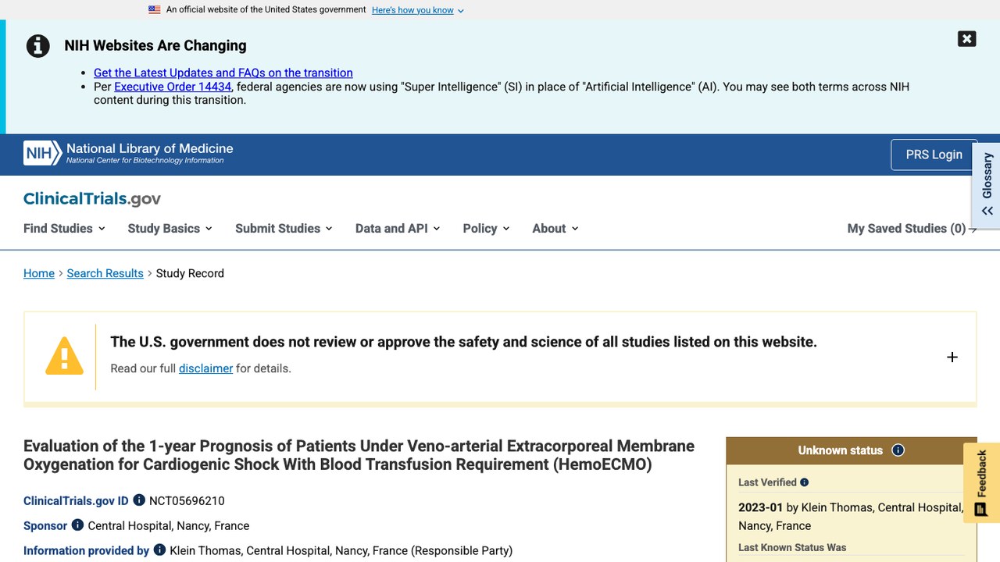
Task: Click info icon beside Unknown status
Action: (898, 450)
